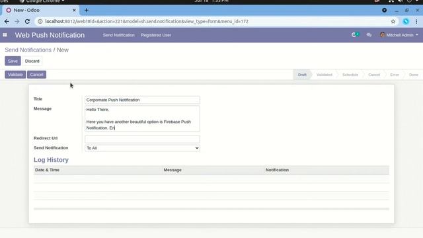423x238 pixels.
Task: Open Google Chrome menu in top bar
Action: click(x=42, y=1)
